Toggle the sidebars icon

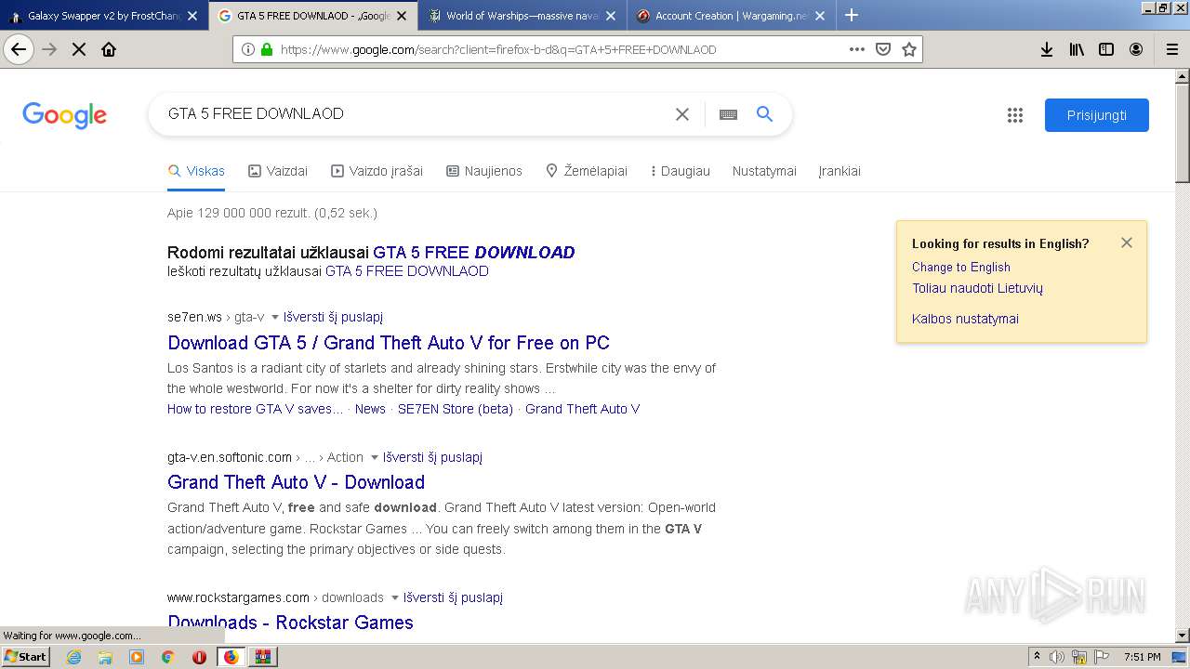1106,49
